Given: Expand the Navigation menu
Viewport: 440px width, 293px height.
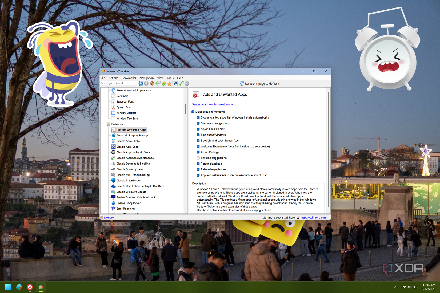Looking at the screenshot, I should (146, 78).
